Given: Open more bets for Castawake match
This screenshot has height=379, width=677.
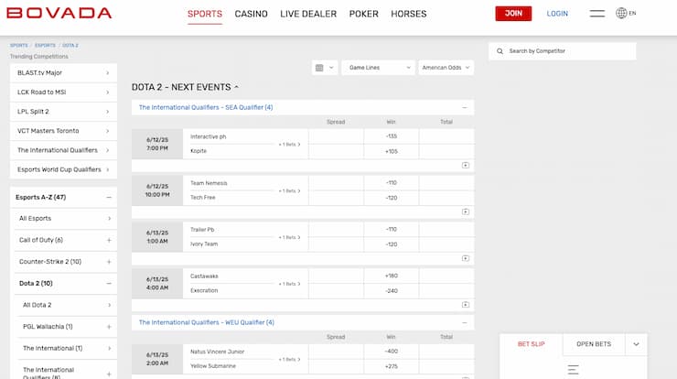Looking at the screenshot, I should (x=289, y=284).
